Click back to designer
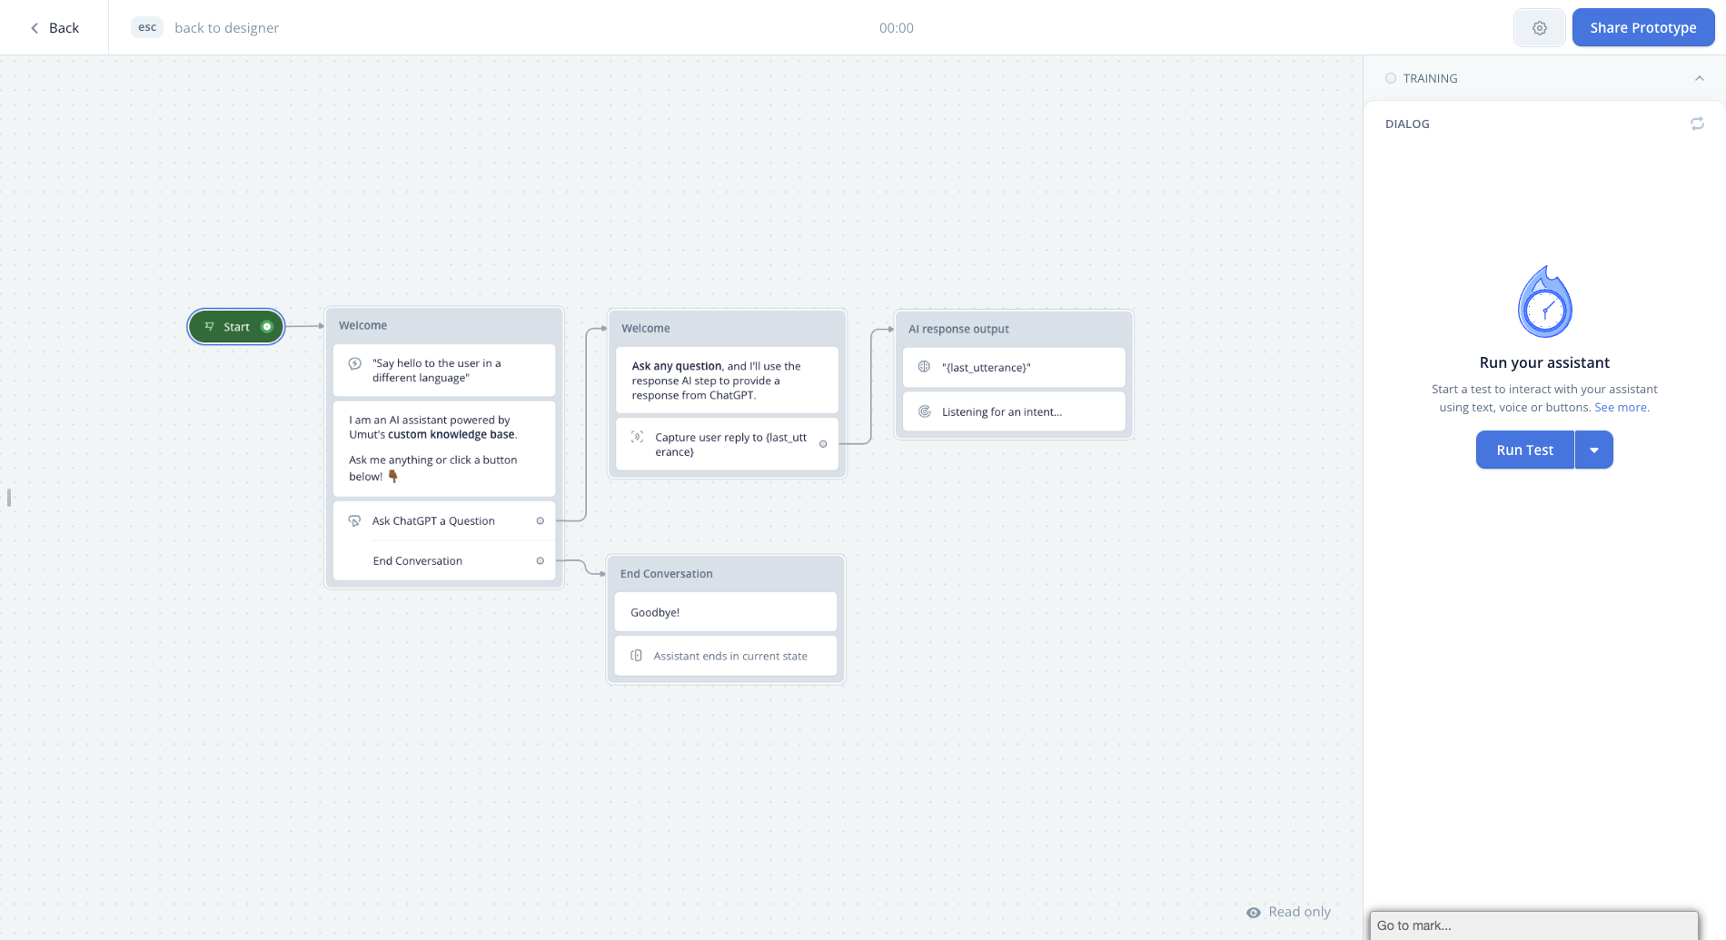This screenshot has height=940, width=1726. (x=226, y=27)
